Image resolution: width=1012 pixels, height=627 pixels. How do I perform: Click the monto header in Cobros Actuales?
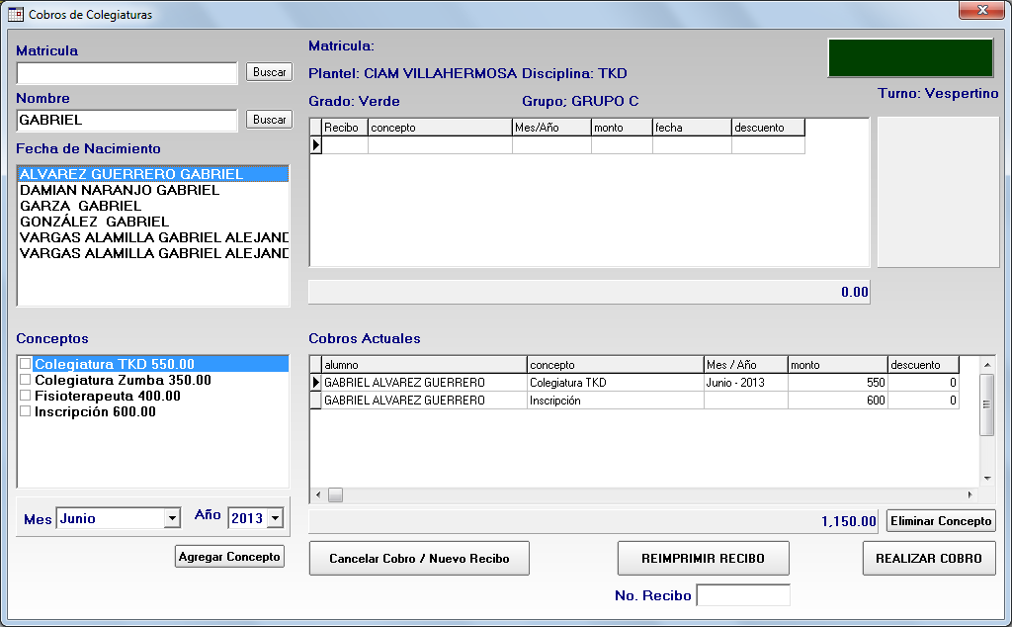click(x=838, y=365)
